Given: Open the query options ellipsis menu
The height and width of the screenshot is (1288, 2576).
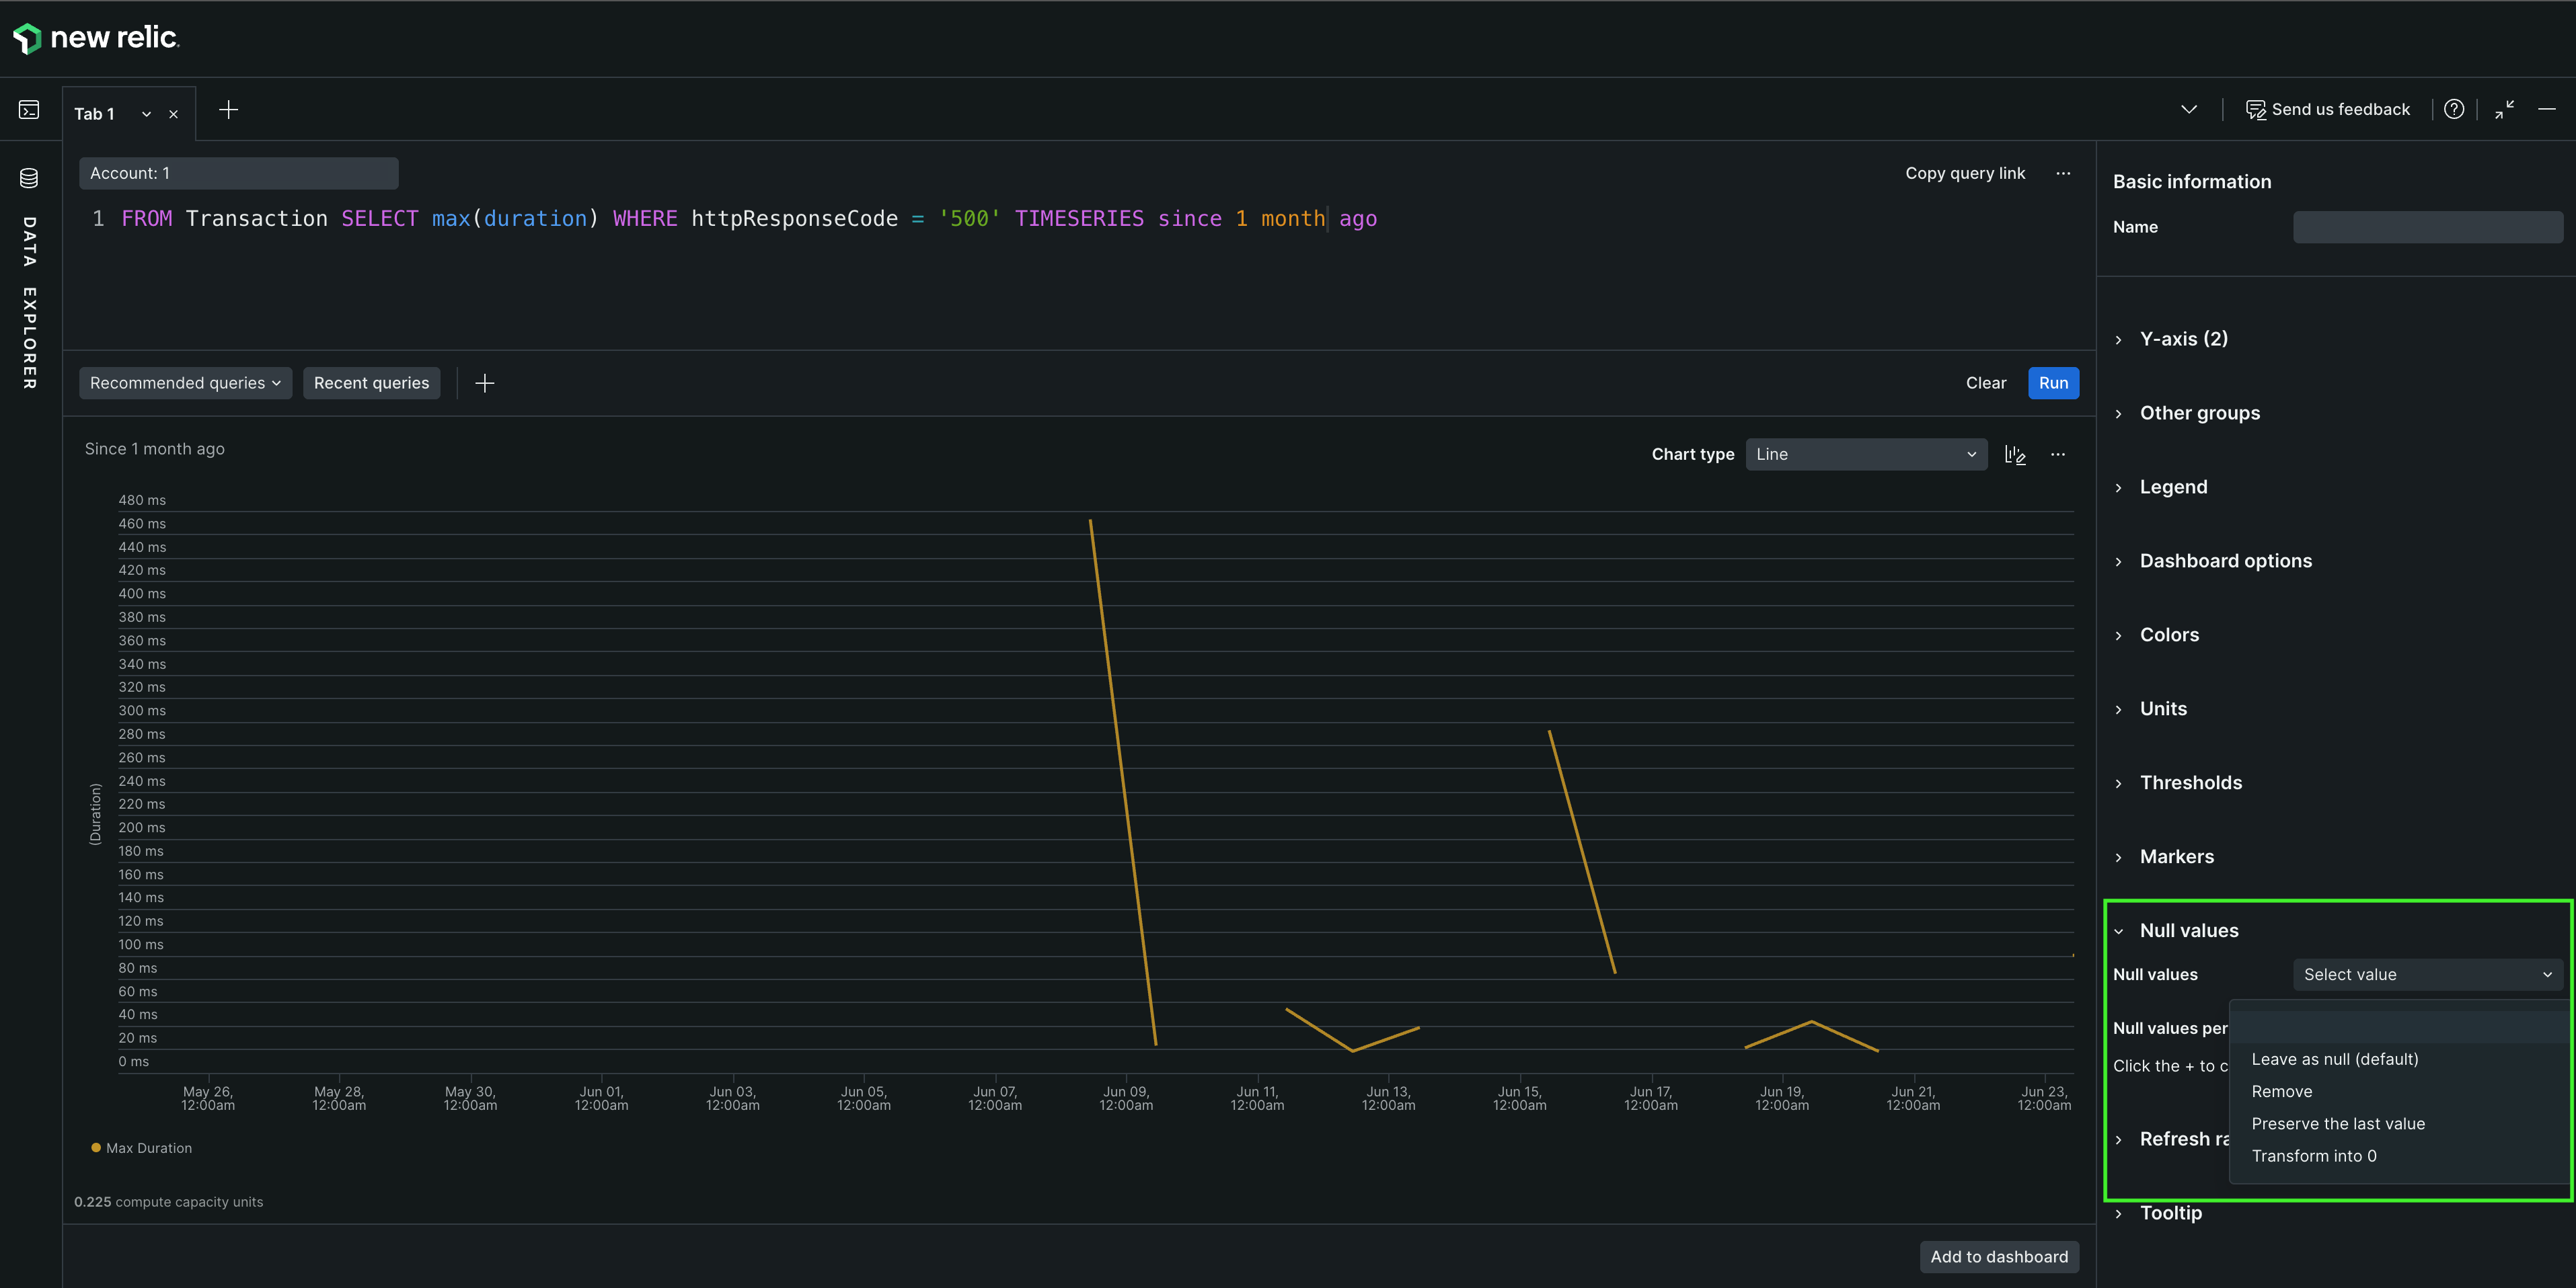Looking at the screenshot, I should 2063,173.
